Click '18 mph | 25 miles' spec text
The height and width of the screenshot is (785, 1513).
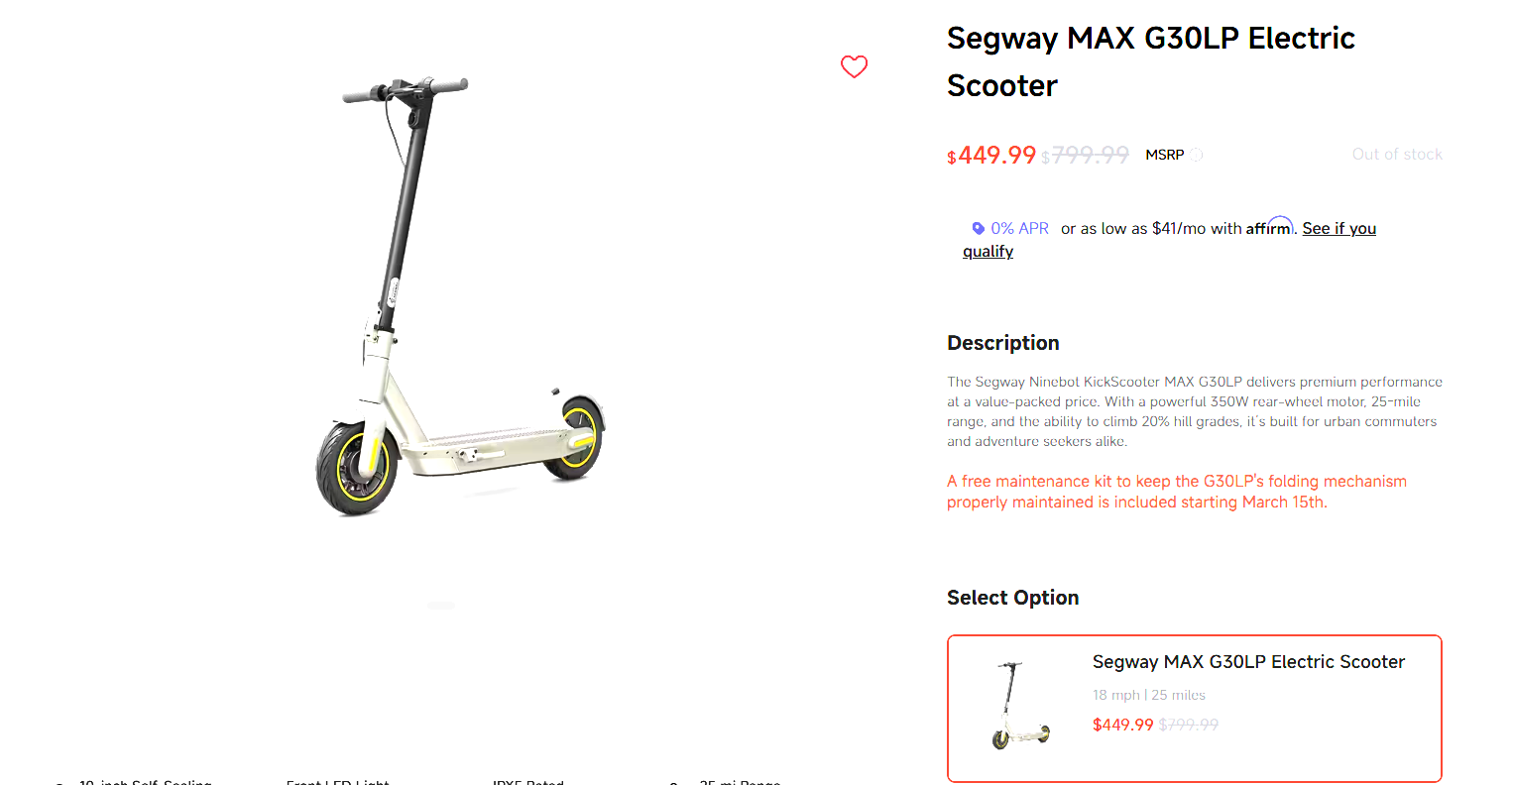(x=1149, y=695)
